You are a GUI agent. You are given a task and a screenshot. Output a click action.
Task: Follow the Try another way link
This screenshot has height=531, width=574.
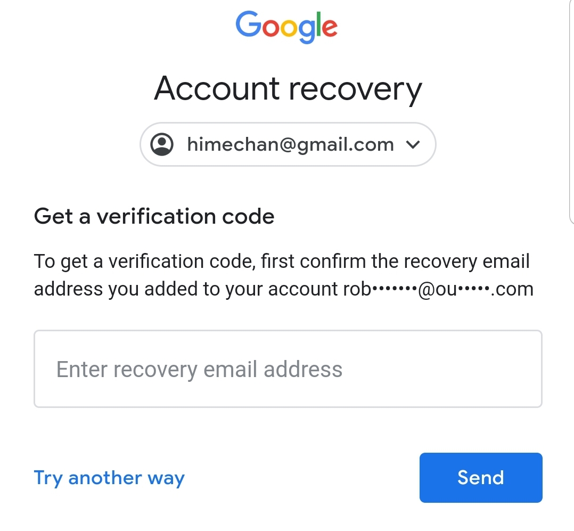(x=109, y=478)
